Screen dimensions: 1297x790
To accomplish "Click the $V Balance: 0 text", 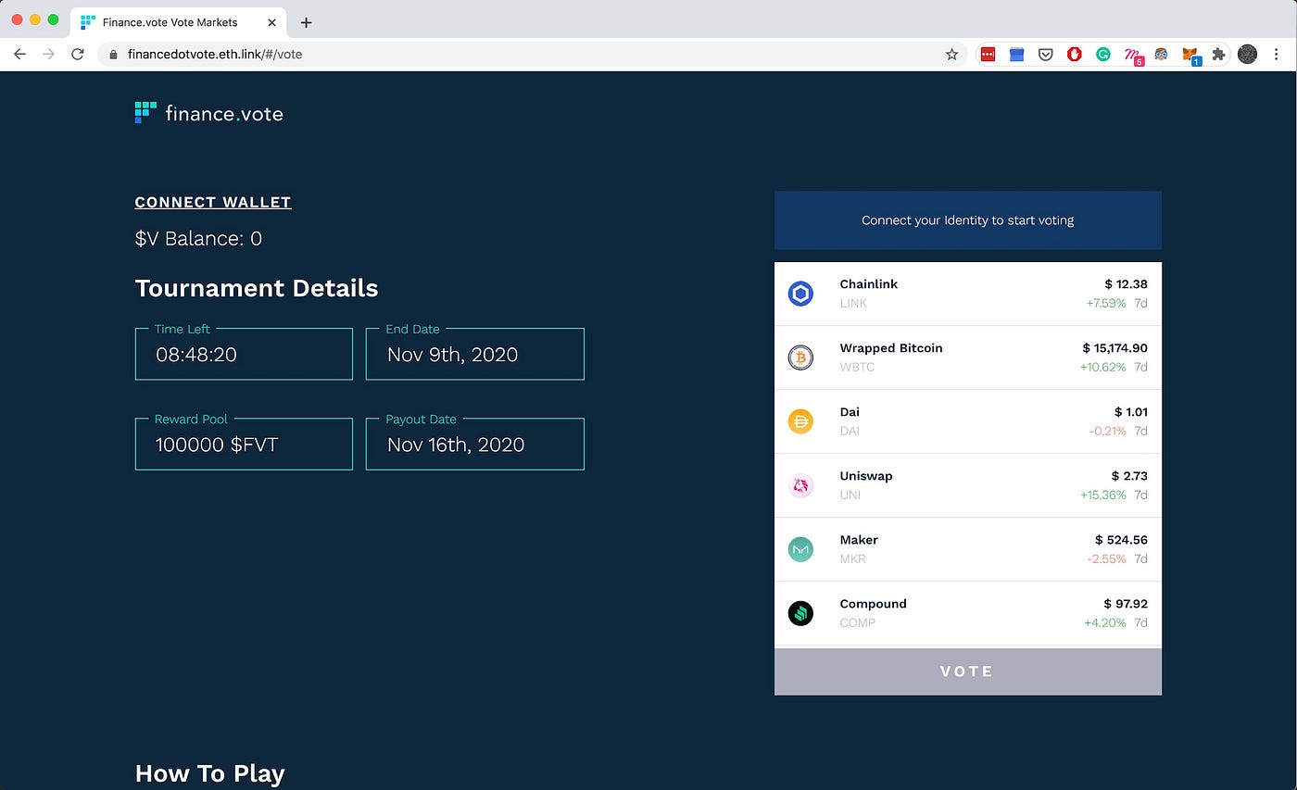I will click(198, 239).
